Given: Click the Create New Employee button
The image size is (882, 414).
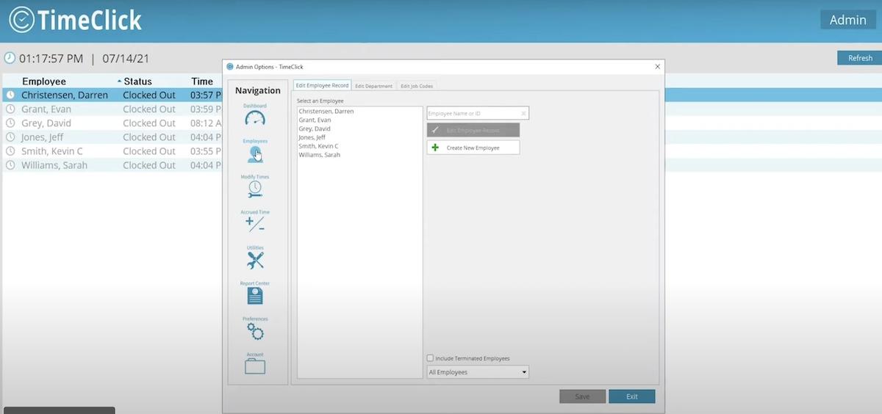Looking at the screenshot, I should coord(473,148).
